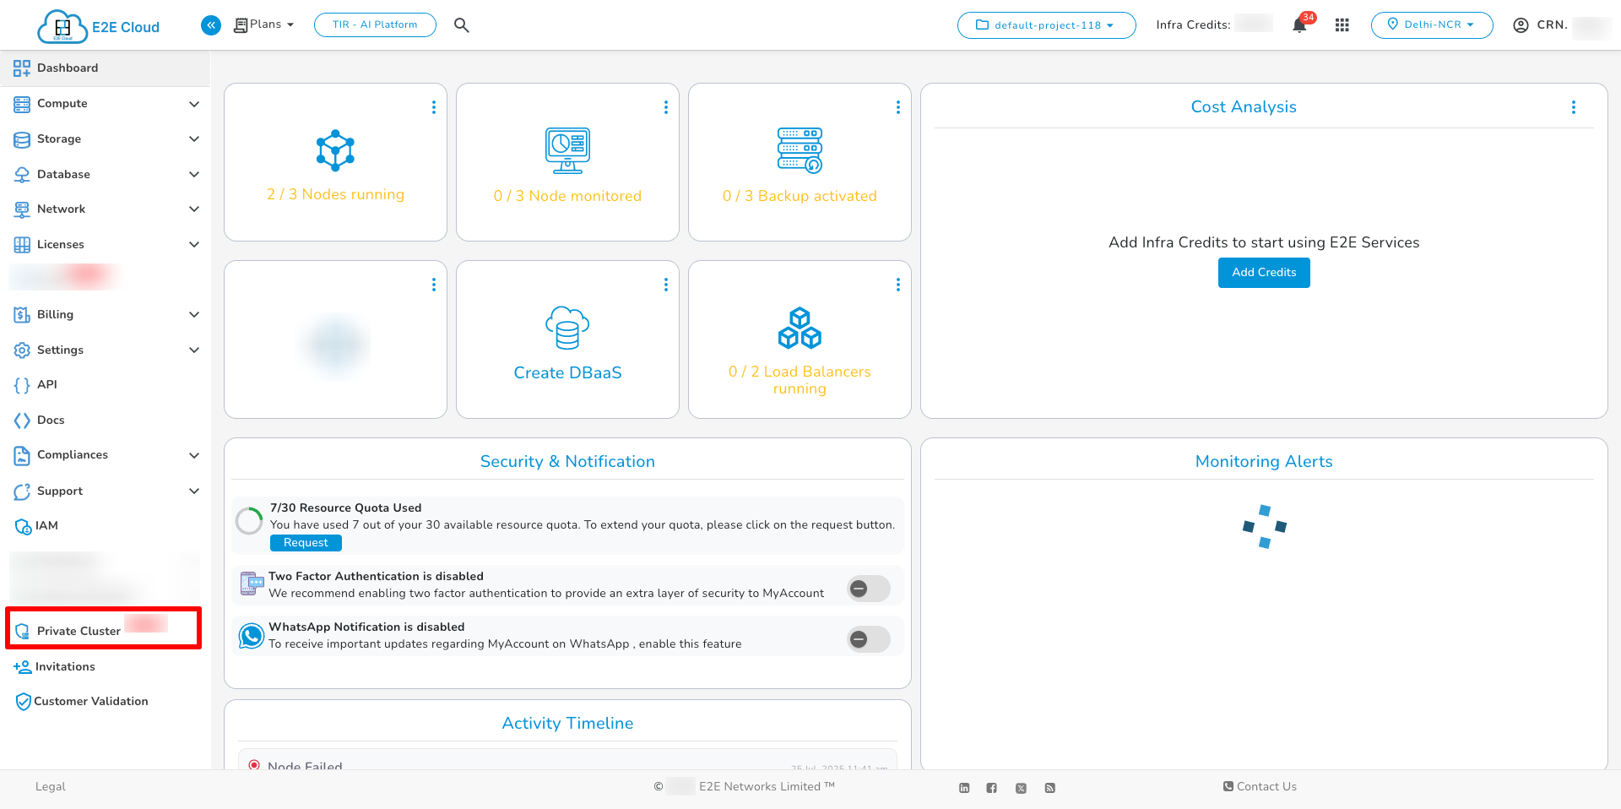Open the Plans menu
The width and height of the screenshot is (1621, 809).
(263, 24)
